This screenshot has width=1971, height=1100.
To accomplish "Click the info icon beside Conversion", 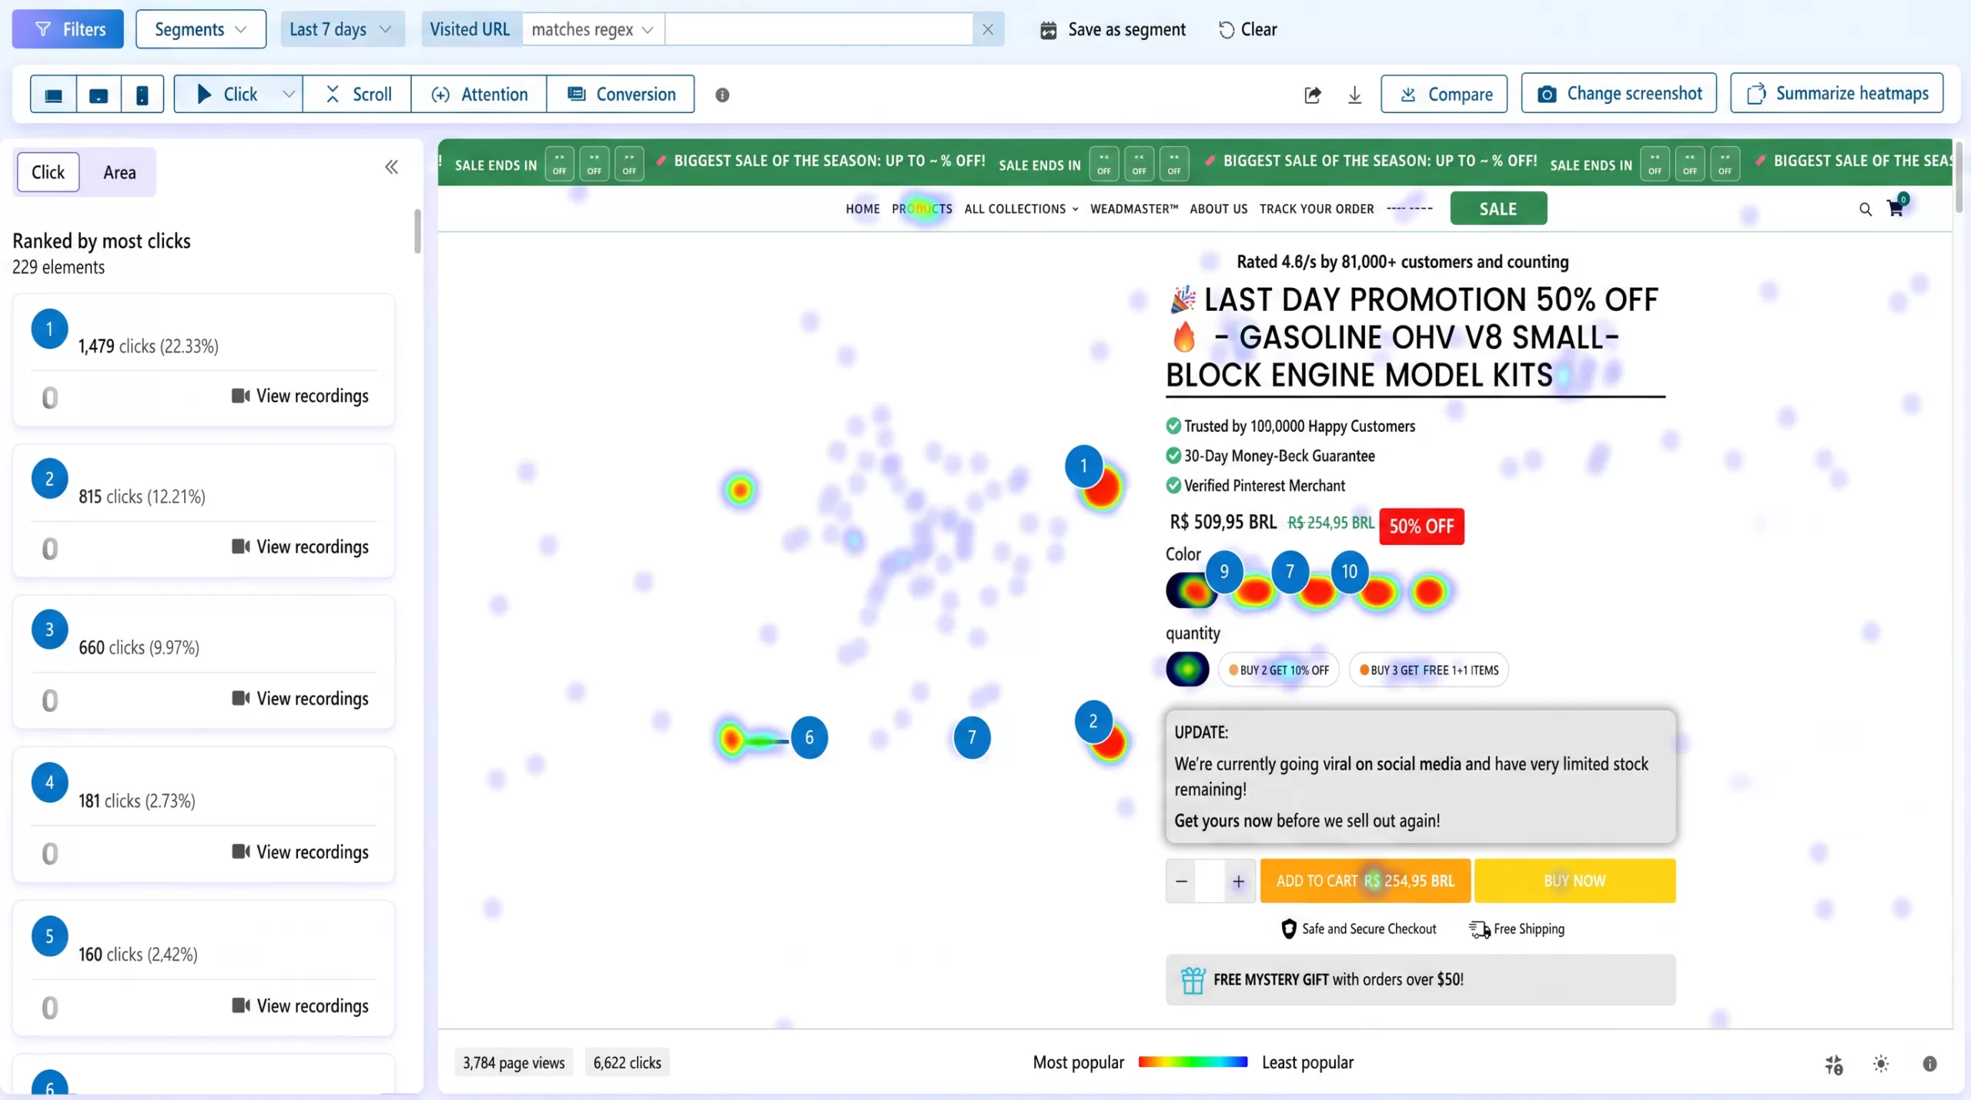I will point(721,95).
